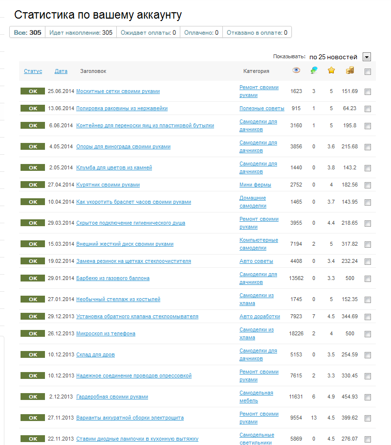
Task: Switch to 'Идет накопление: 305' tab
Action: click(x=81, y=32)
